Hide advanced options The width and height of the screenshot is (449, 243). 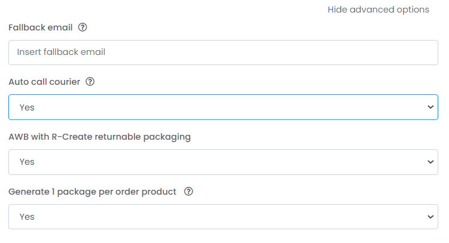tap(378, 10)
